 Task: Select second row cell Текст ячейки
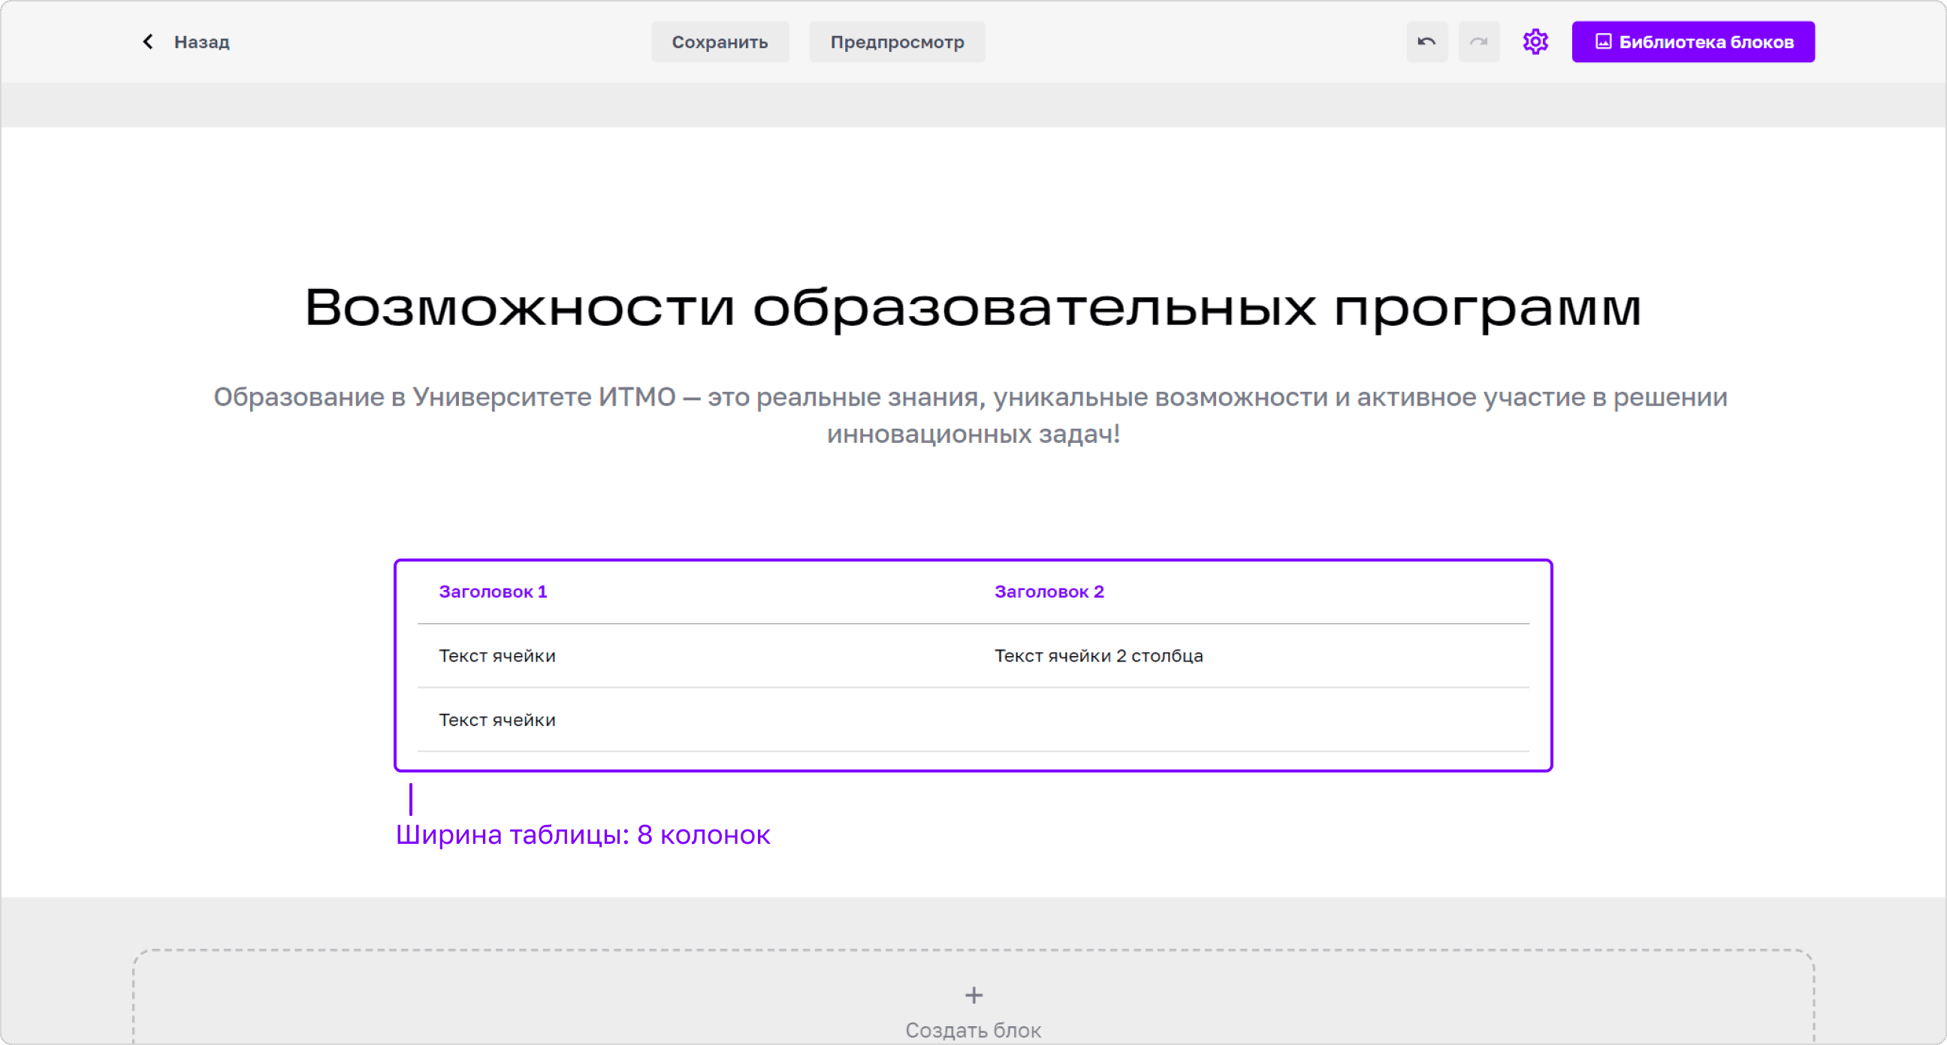point(497,720)
